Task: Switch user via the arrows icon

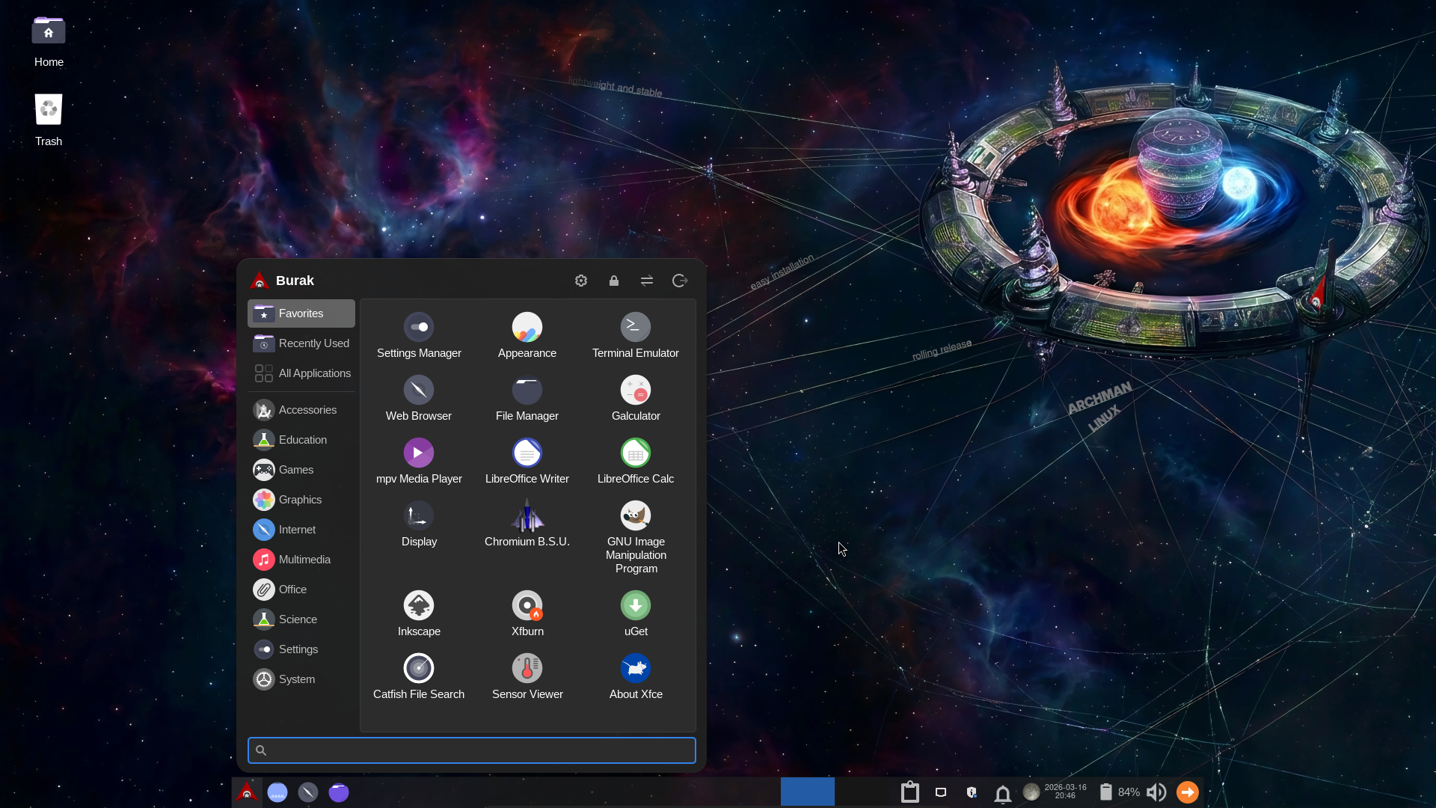Action: click(647, 281)
